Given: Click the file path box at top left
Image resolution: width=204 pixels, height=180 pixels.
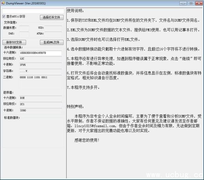Looking at the screenshot, I should click(32, 11).
